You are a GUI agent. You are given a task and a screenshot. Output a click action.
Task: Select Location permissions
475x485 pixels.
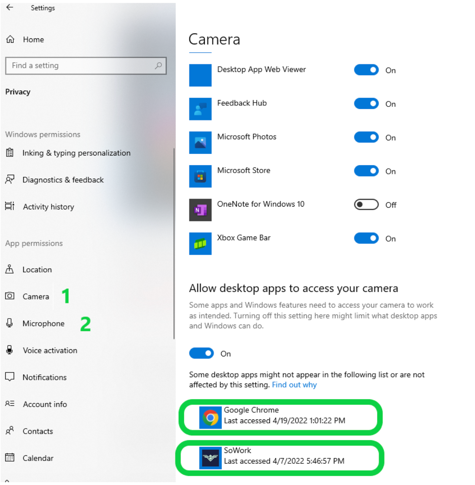[x=37, y=270]
